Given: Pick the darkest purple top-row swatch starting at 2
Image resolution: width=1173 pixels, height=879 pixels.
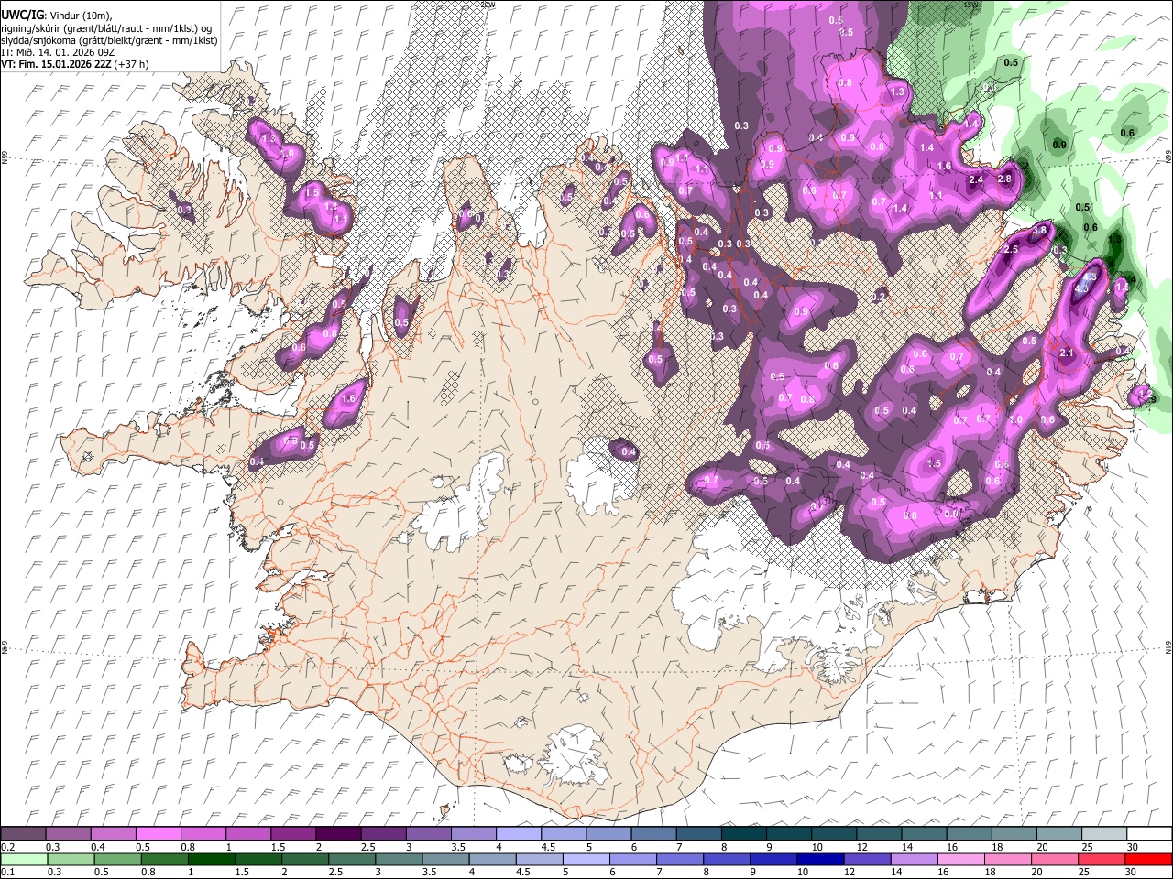Looking at the screenshot, I should 337,833.
